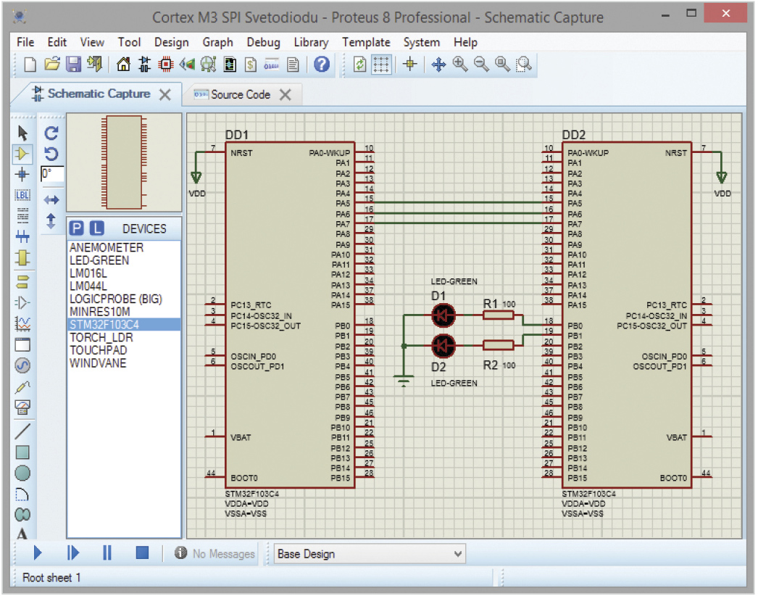Click the No Messages status indicator
The height and width of the screenshot is (596, 758).
coord(215,553)
